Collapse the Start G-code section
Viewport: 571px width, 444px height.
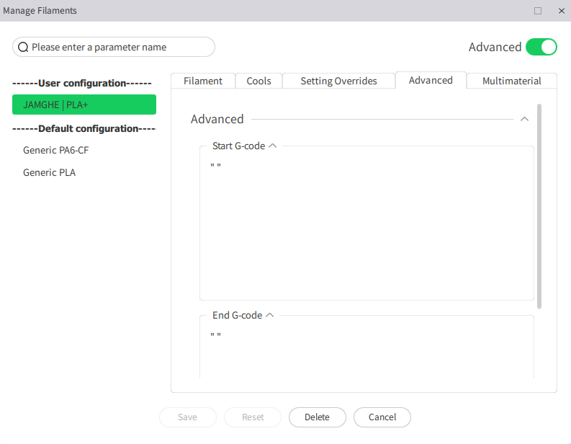tap(272, 146)
